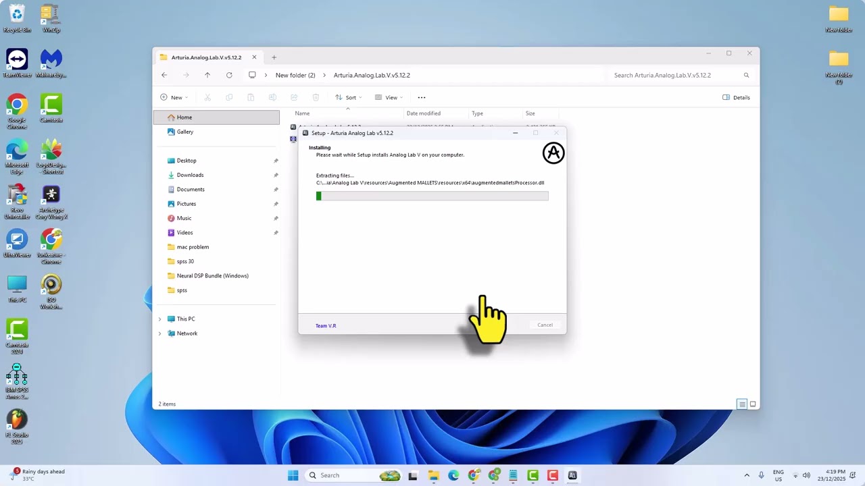Expand the Network tree node
Viewport: 865px width, 486px height.
(160, 333)
